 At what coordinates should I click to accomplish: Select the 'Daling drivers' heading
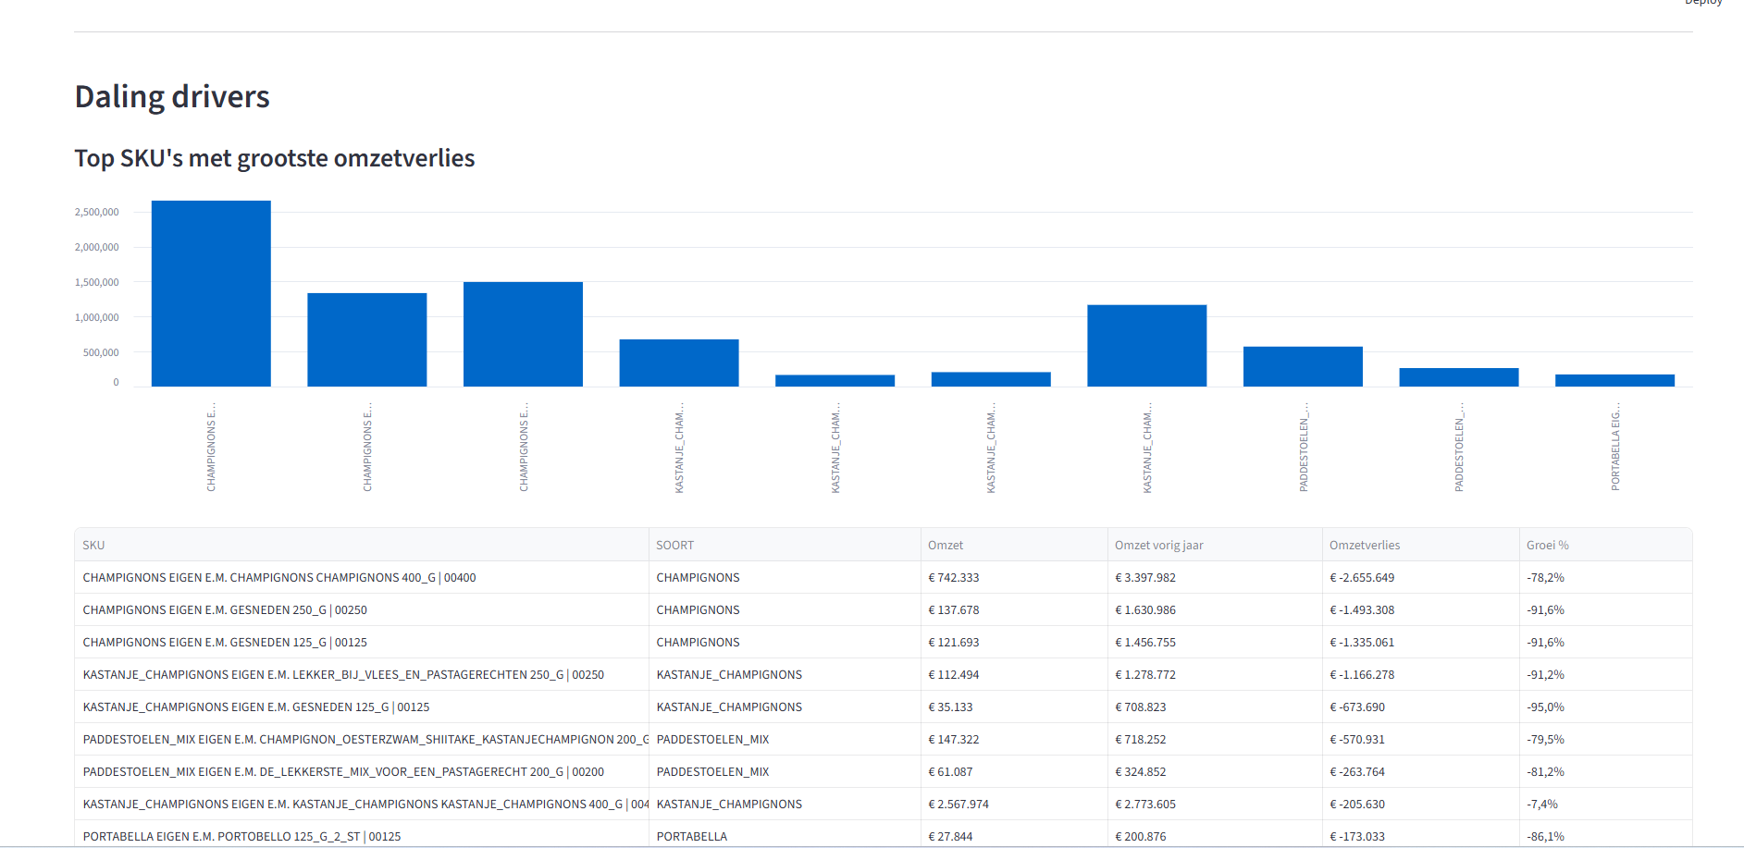point(172,97)
